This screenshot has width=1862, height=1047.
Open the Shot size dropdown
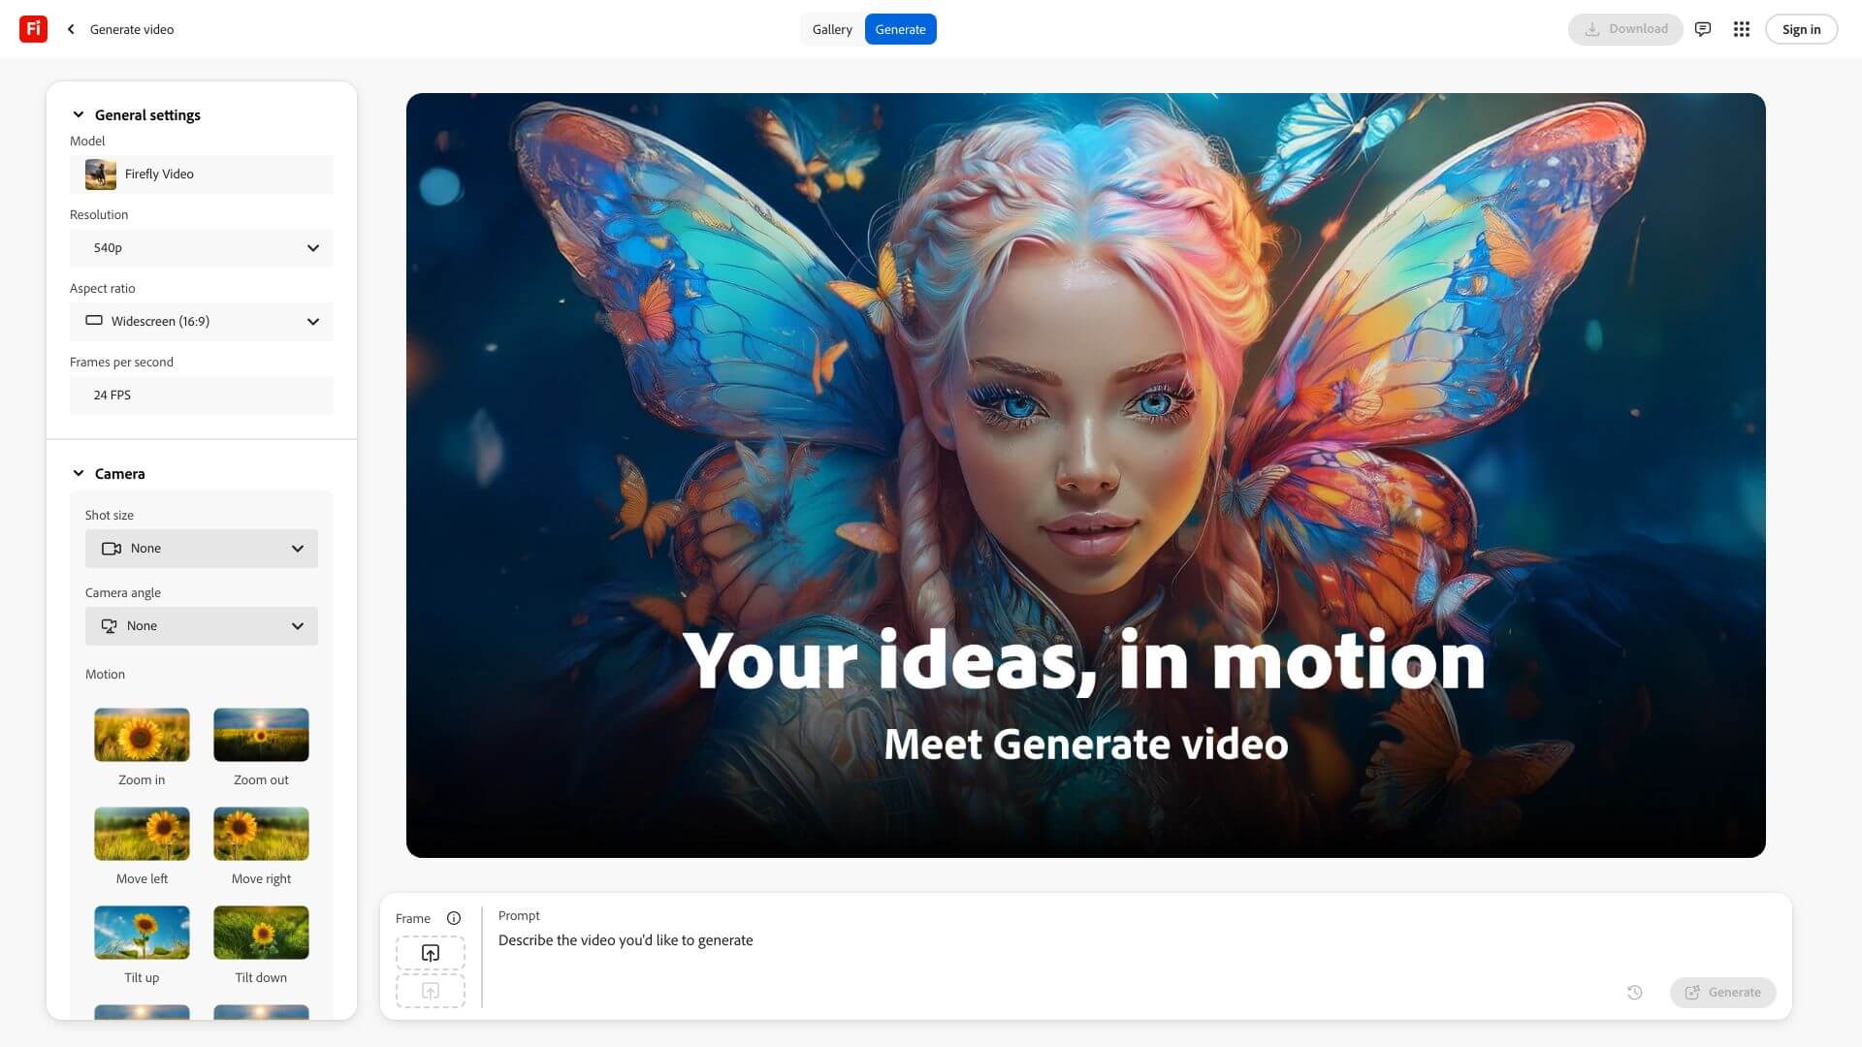coord(201,548)
